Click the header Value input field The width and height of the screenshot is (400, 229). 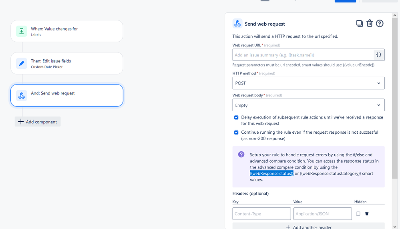point(322,214)
